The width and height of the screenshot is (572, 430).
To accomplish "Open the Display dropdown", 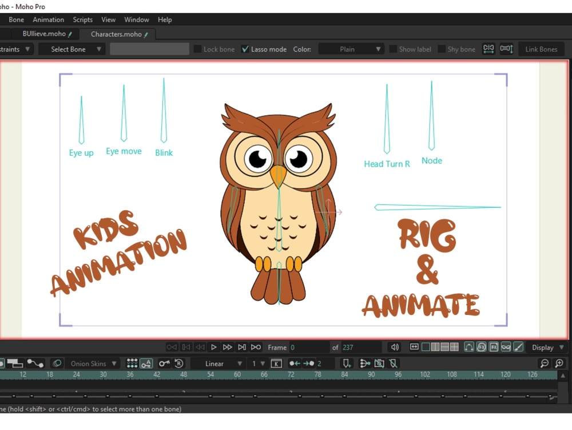I will [547, 348].
